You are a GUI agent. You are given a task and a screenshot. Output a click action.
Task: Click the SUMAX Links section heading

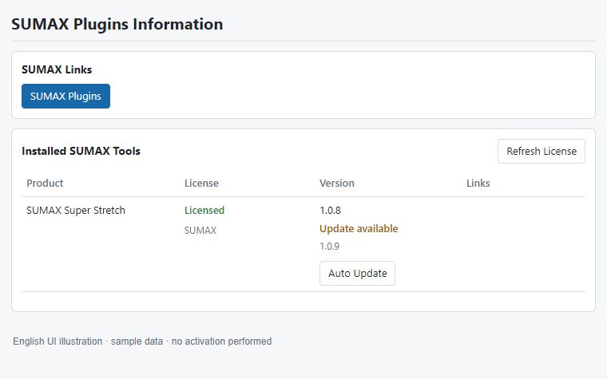(x=57, y=69)
